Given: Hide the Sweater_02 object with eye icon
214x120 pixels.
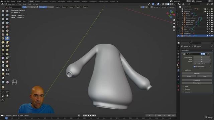Looking at the screenshot, I should pyautogui.click(x=210, y=36).
